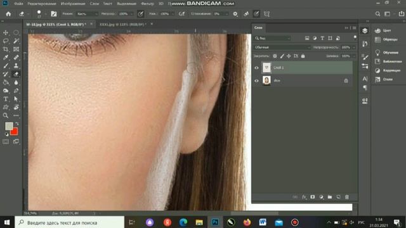Select the Paint Bucket tool
The height and width of the screenshot is (228, 406).
pos(6,82)
